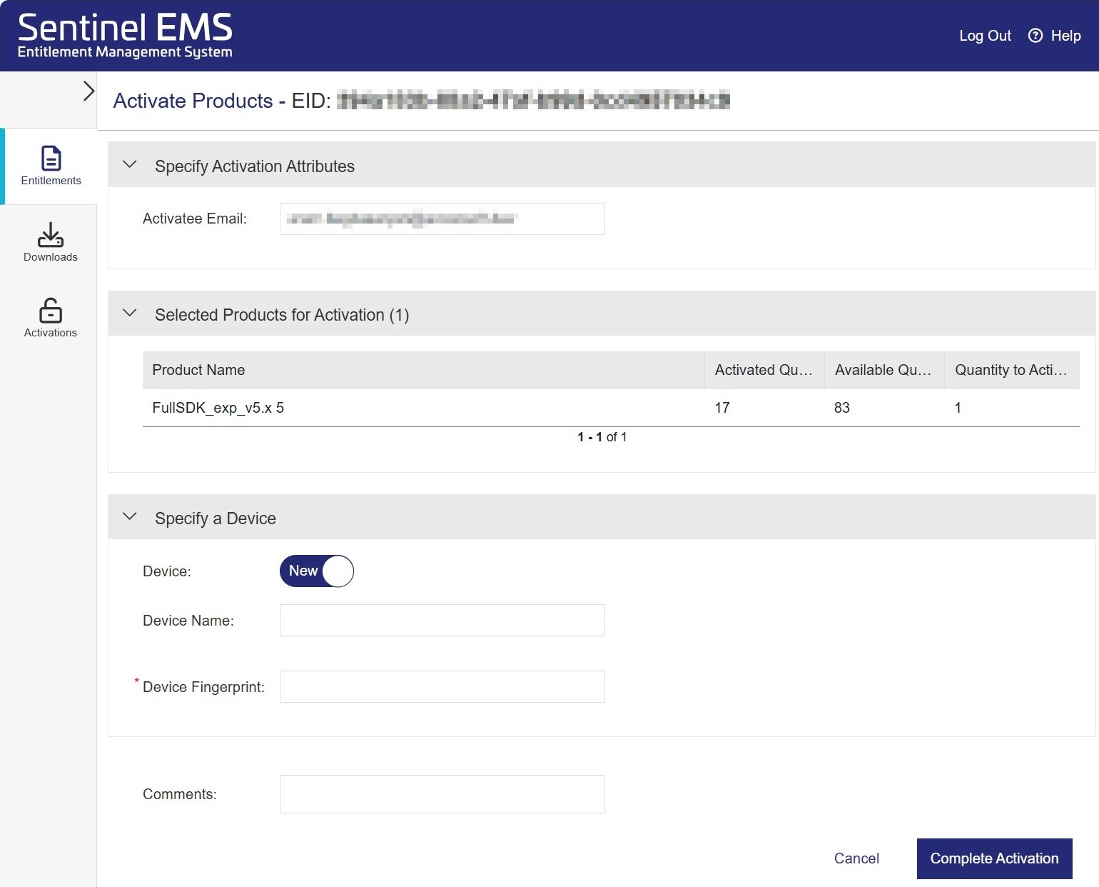Toggle the Device New switch
The height and width of the screenshot is (887, 1099).
317,571
